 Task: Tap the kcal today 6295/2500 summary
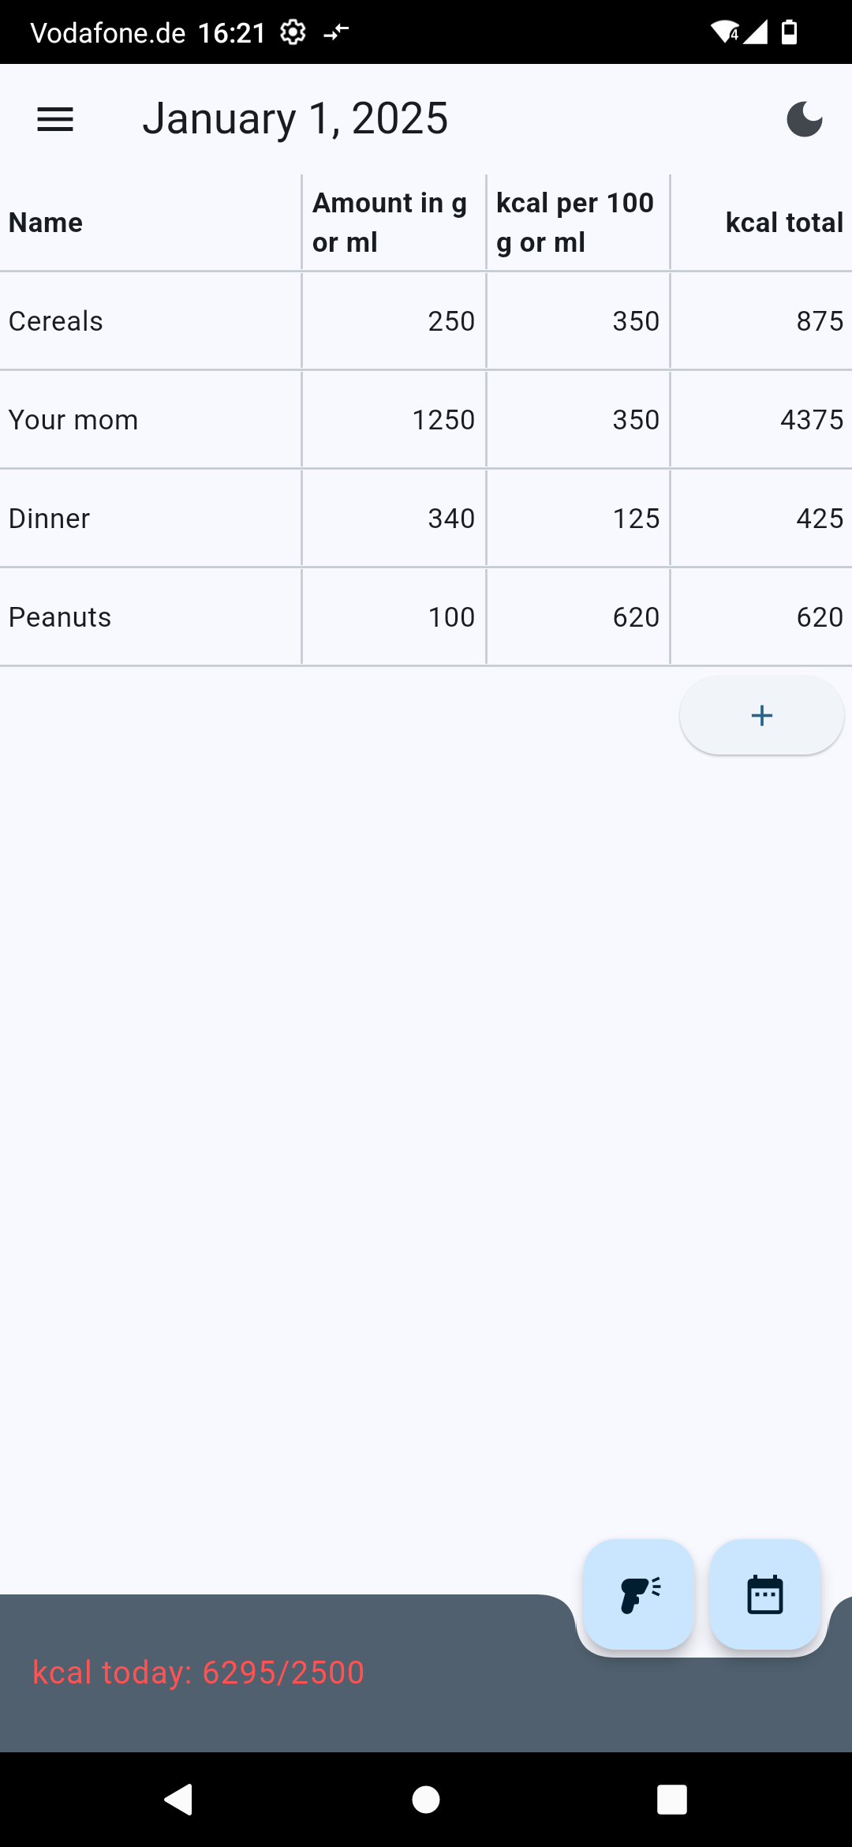(198, 1673)
